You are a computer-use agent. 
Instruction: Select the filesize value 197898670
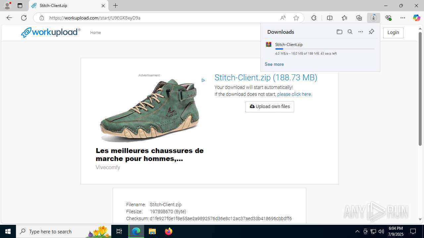162,212
